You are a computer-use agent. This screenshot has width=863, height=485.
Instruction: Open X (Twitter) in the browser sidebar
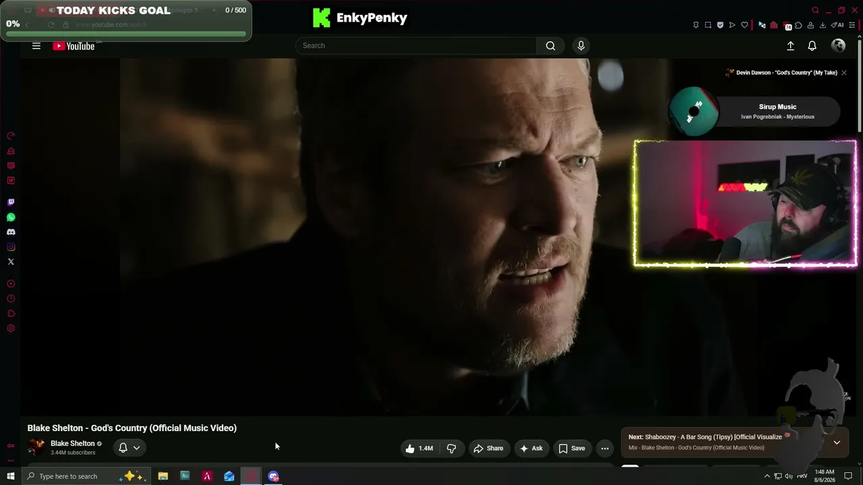pos(11,261)
